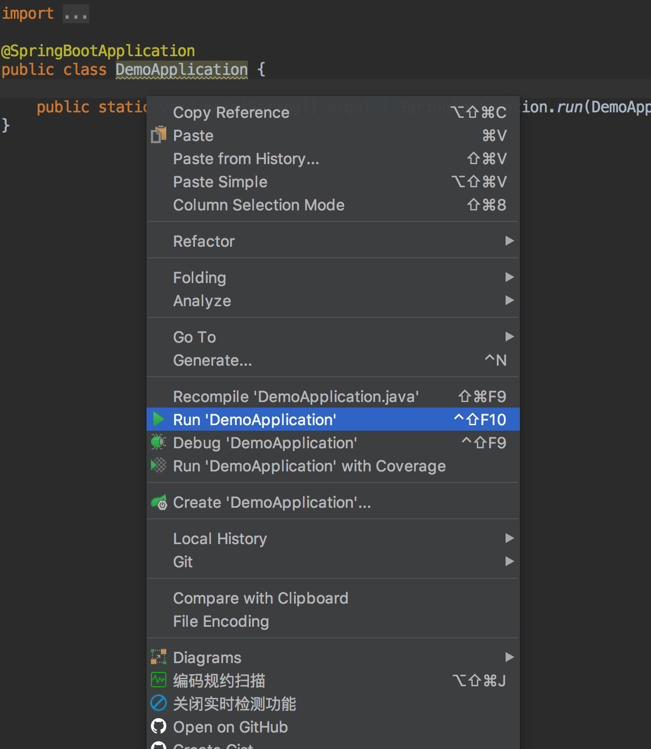Screen dimensions: 651x749
Task: Expand the Refactor submenu arrow
Action: [x=509, y=241]
